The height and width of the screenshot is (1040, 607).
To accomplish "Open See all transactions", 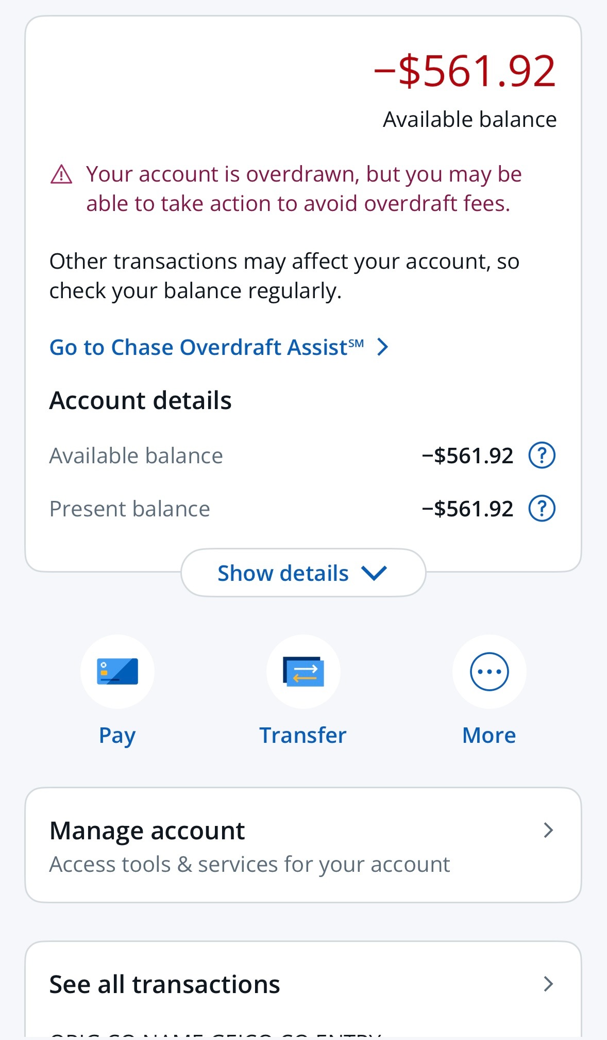I will point(165,984).
